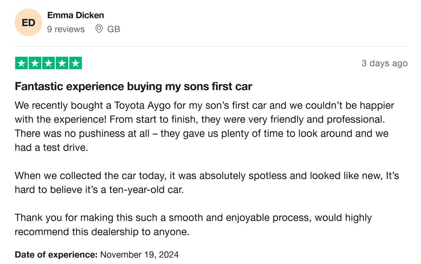Click the fourth green rating star
421x264 pixels.
(x=62, y=63)
